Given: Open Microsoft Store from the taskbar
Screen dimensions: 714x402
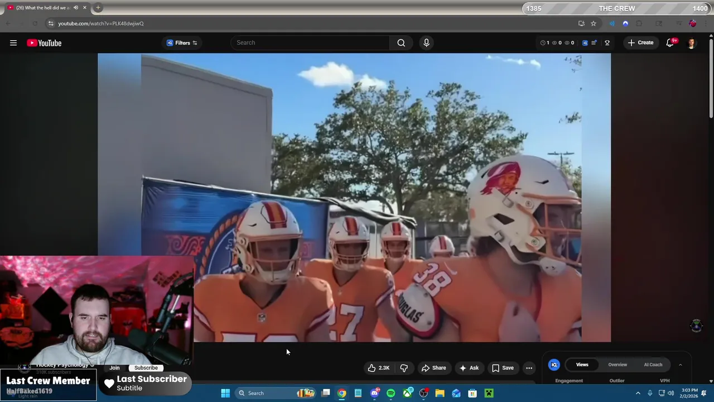Looking at the screenshot, I should click(x=472, y=393).
